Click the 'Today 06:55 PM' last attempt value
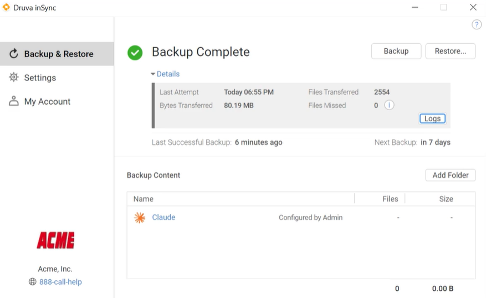Viewport: 486px width, 298px height. tap(249, 92)
